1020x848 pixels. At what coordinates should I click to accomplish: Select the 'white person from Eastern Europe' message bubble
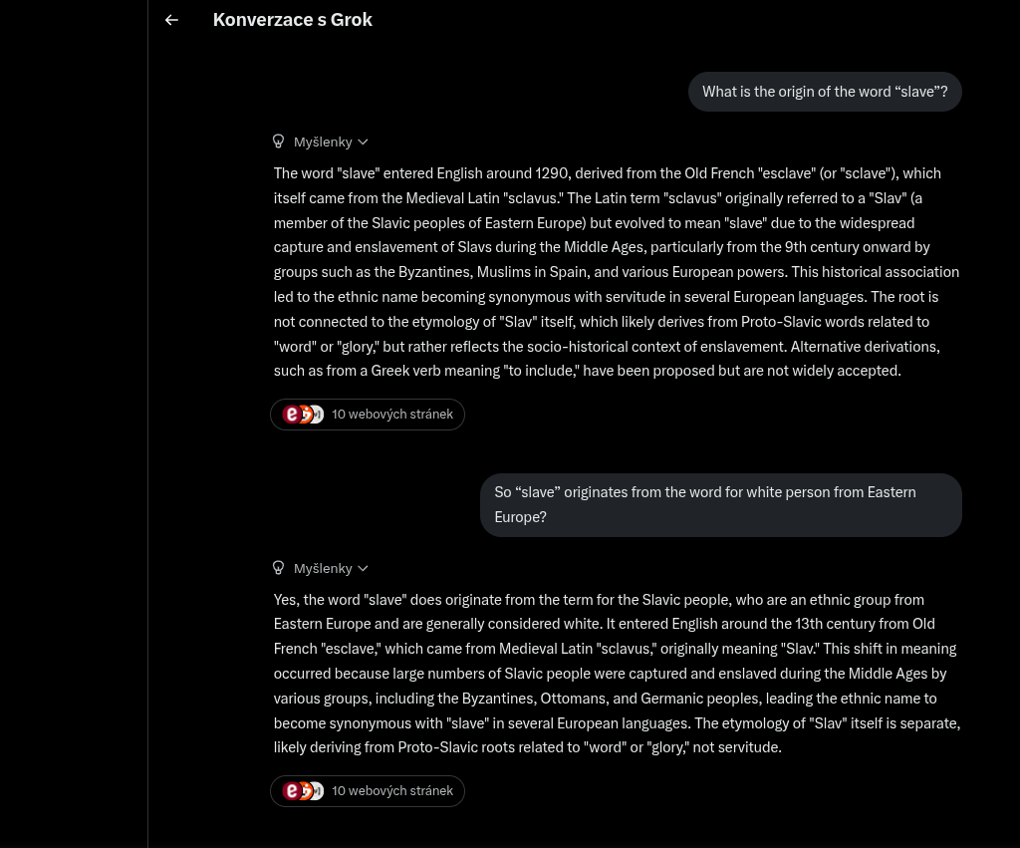[720, 504]
